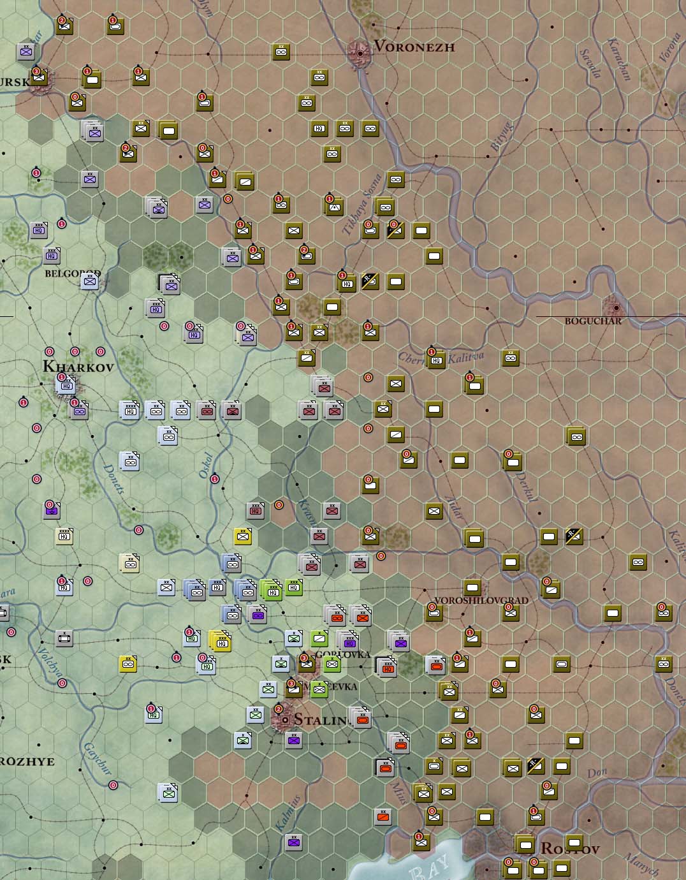Screen dimensions: 686x880
Task: Select the lone yellow armored division counter
Action: [x=128, y=664]
